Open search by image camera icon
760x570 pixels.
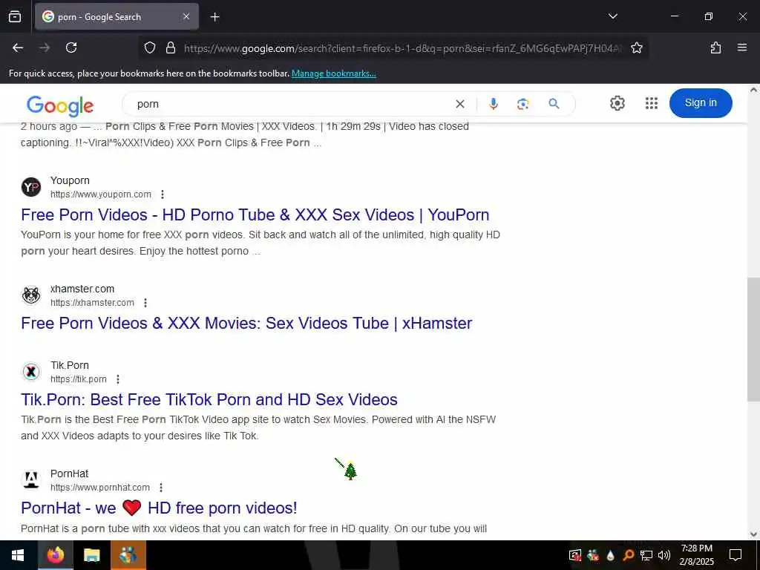coord(523,104)
